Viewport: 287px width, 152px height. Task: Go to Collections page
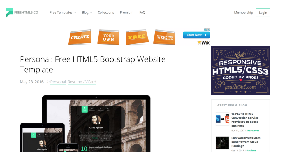106,12
